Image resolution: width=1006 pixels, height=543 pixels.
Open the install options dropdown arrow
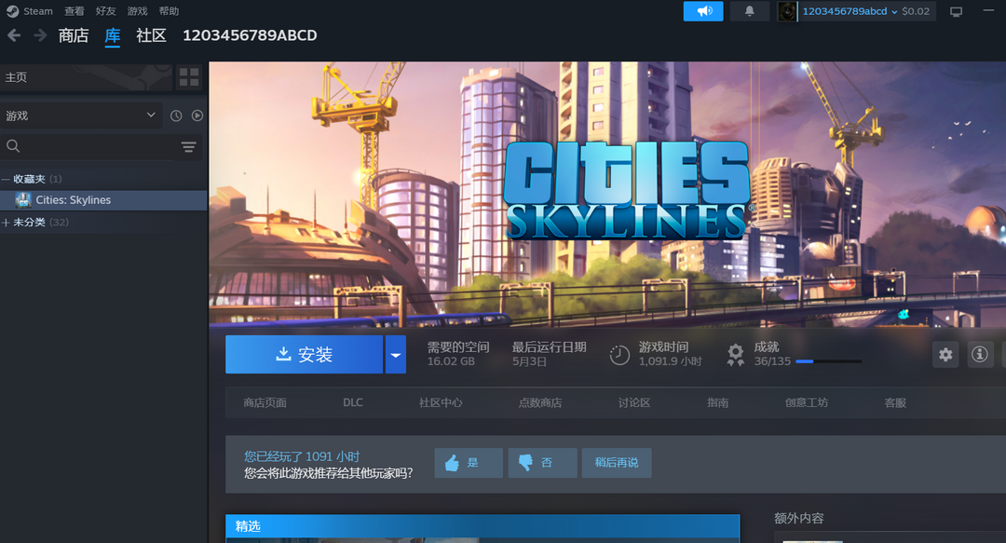(x=396, y=354)
